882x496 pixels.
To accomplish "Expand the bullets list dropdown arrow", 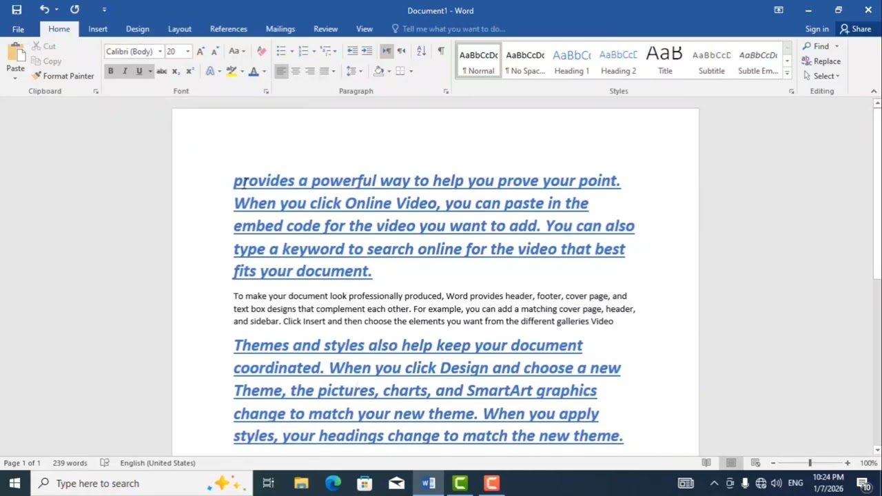I will (x=291, y=52).
